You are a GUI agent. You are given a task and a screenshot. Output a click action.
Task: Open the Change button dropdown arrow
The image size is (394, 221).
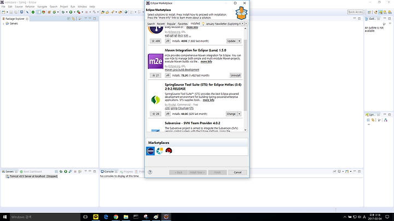(x=239, y=114)
